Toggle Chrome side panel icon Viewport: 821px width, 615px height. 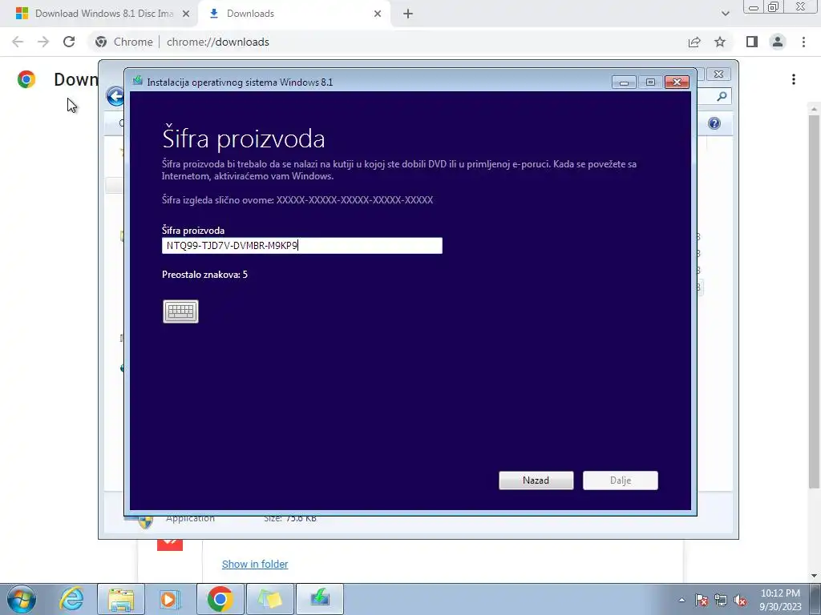pyautogui.click(x=752, y=42)
